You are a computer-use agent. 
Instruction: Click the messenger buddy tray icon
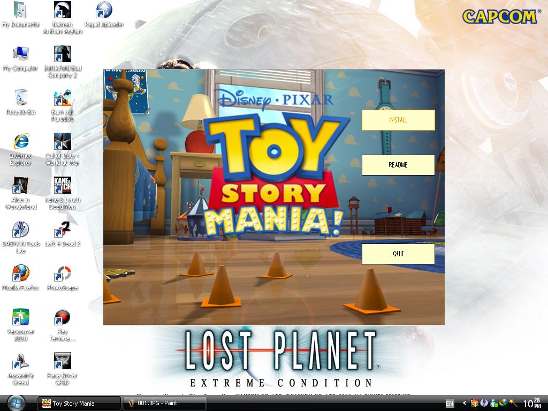pos(493,403)
